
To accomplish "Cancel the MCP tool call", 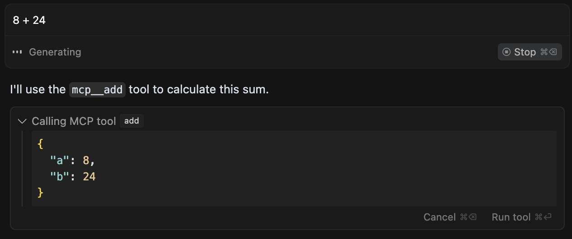I will point(450,217).
